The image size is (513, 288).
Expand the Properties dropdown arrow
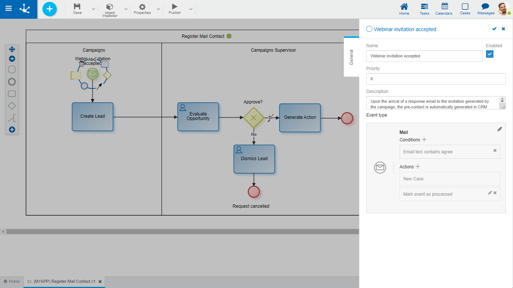click(158, 9)
